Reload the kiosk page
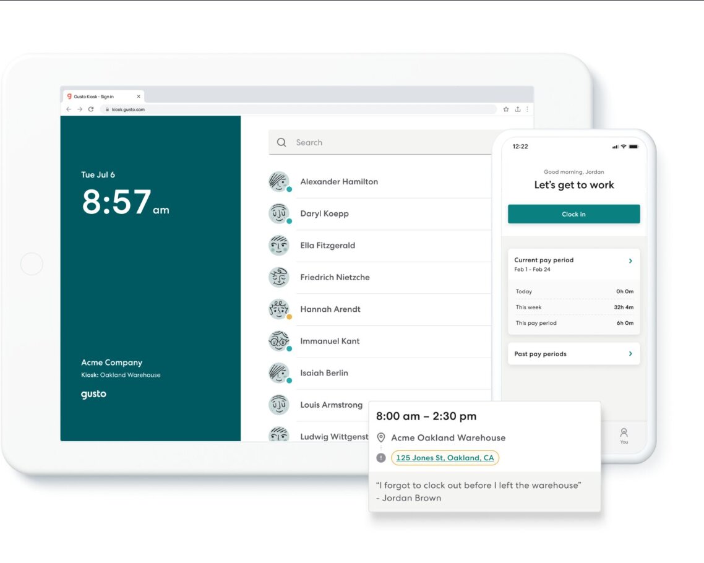The width and height of the screenshot is (704, 563). coord(91,110)
